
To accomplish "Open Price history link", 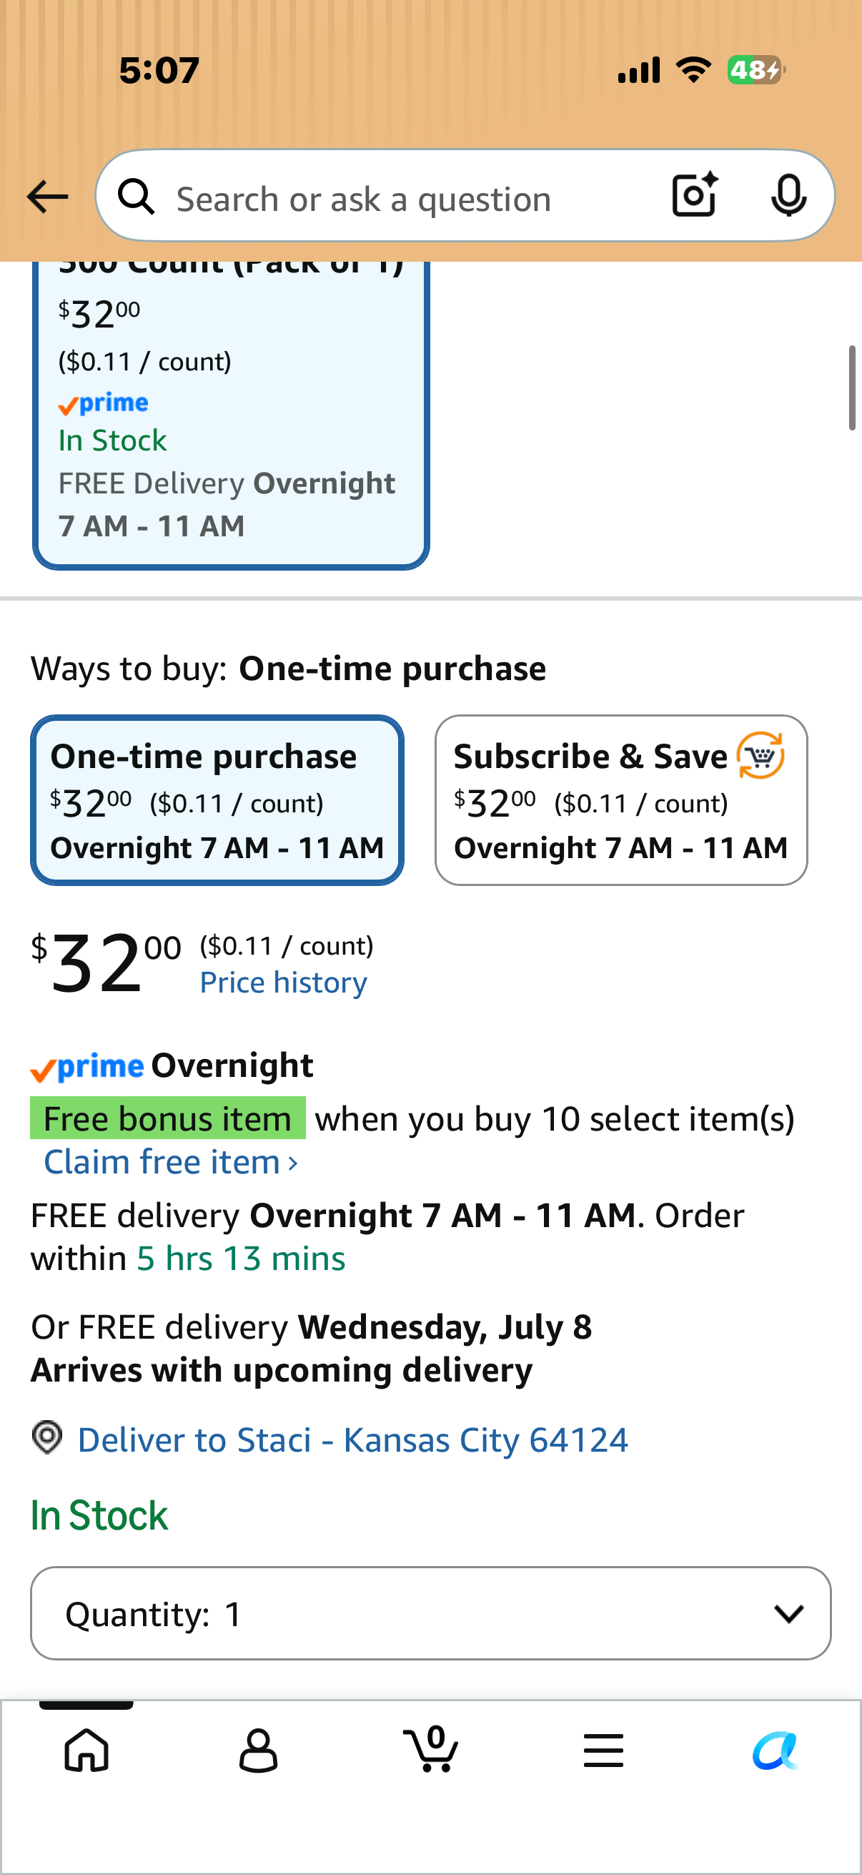I will 284,983.
